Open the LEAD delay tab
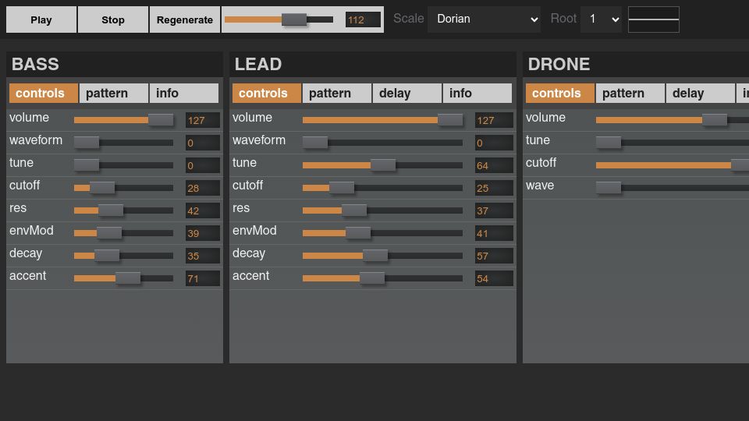The height and width of the screenshot is (421, 749). pos(407,93)
